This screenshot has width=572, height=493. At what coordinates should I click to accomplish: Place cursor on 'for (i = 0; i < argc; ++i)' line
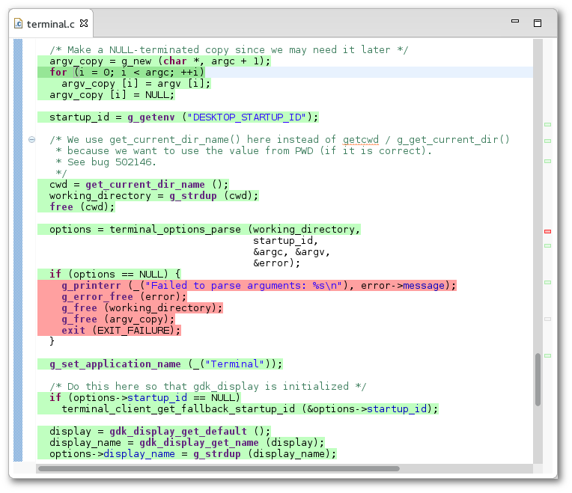(x=127, y=72)
